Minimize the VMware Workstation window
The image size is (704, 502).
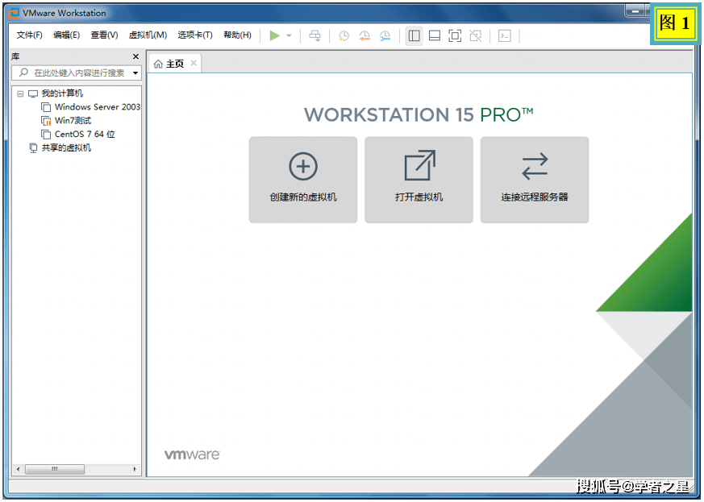coord(635,10)
